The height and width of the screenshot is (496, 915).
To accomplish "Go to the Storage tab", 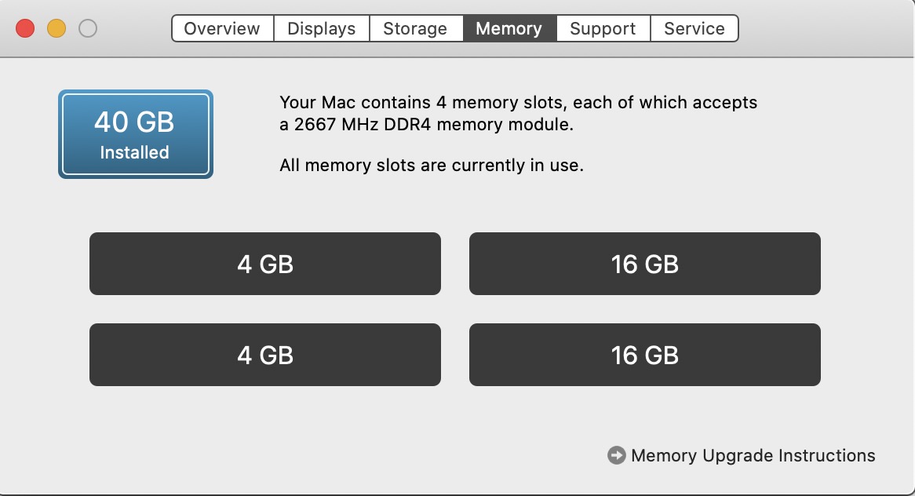I will pyautogui.click(x=415, y=29).
